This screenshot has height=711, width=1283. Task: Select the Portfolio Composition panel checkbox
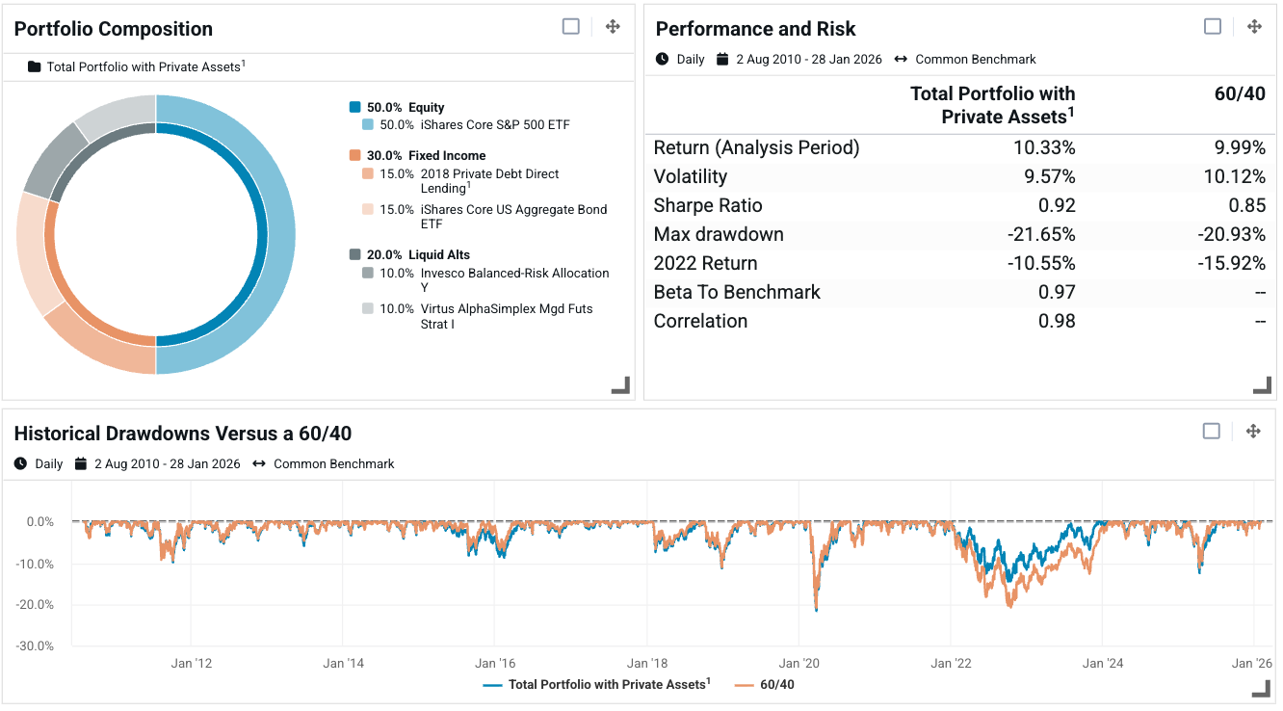point(570,26)
